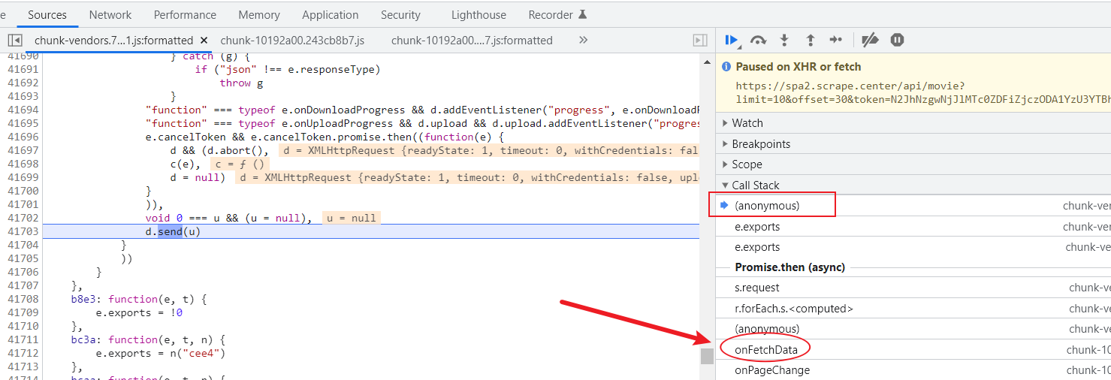Open the Lighthouse panel tab

point(479,15)
